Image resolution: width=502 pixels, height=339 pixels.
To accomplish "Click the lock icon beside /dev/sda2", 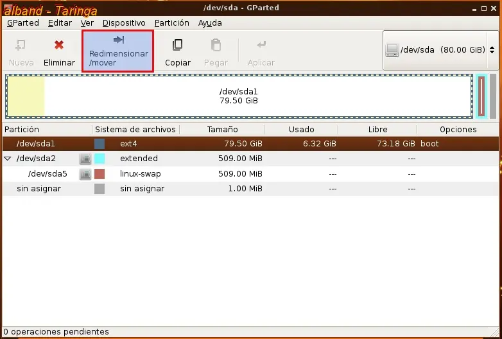I will pos(85,159).
